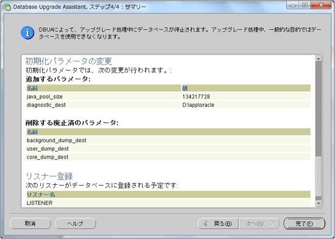335x239 pixels.
Task: Open help via ヘルプ button
Action: (76, 223)
